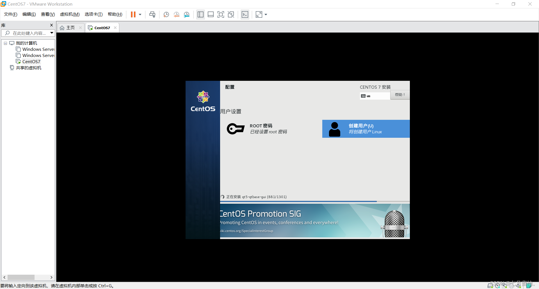Click the 帮助！ button in installer
The height and width of the screenshot is (289, 539).
(x=400, y=95)
